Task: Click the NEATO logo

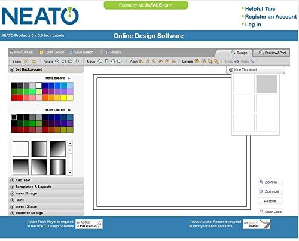Action: click(40, 16)
